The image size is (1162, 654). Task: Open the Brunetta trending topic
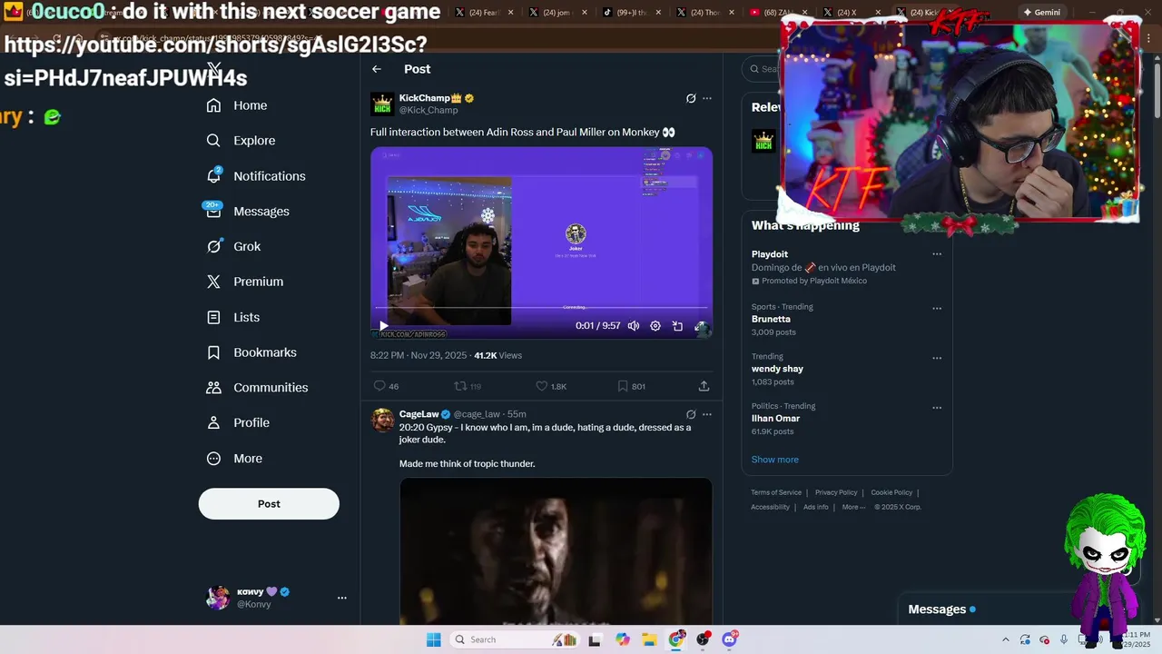point(771,319)
